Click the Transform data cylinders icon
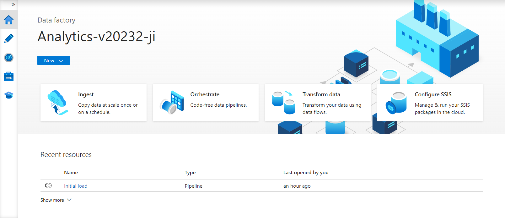 point(284,103)
